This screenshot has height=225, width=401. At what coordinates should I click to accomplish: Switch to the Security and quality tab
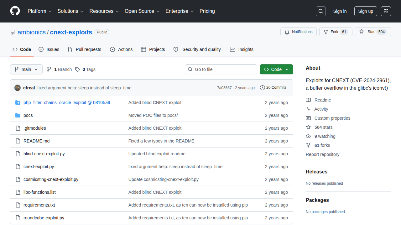pos(197,49)
